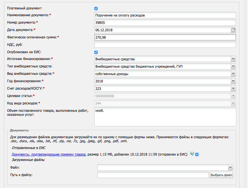The width and height of the screenshot is (248, 188).
Task: Click the empty НДС, руб field
Action: [x=165, y=45]
